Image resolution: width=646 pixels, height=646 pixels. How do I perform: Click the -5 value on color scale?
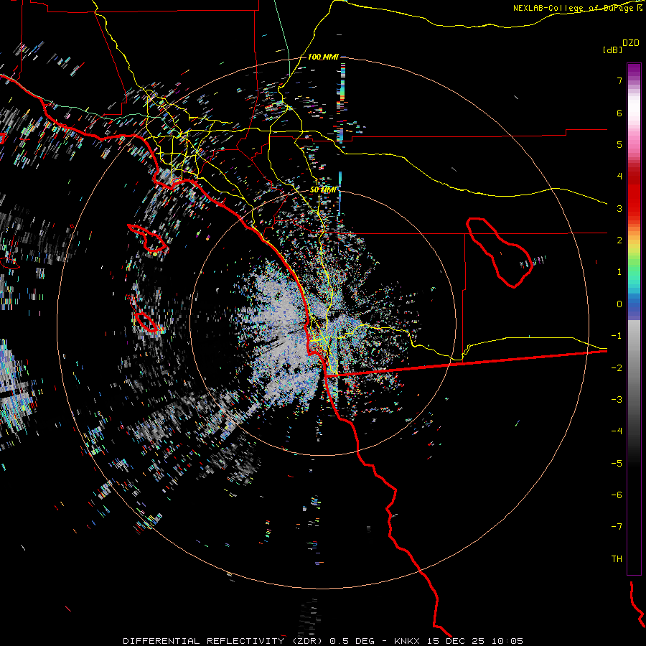point(617,464)
